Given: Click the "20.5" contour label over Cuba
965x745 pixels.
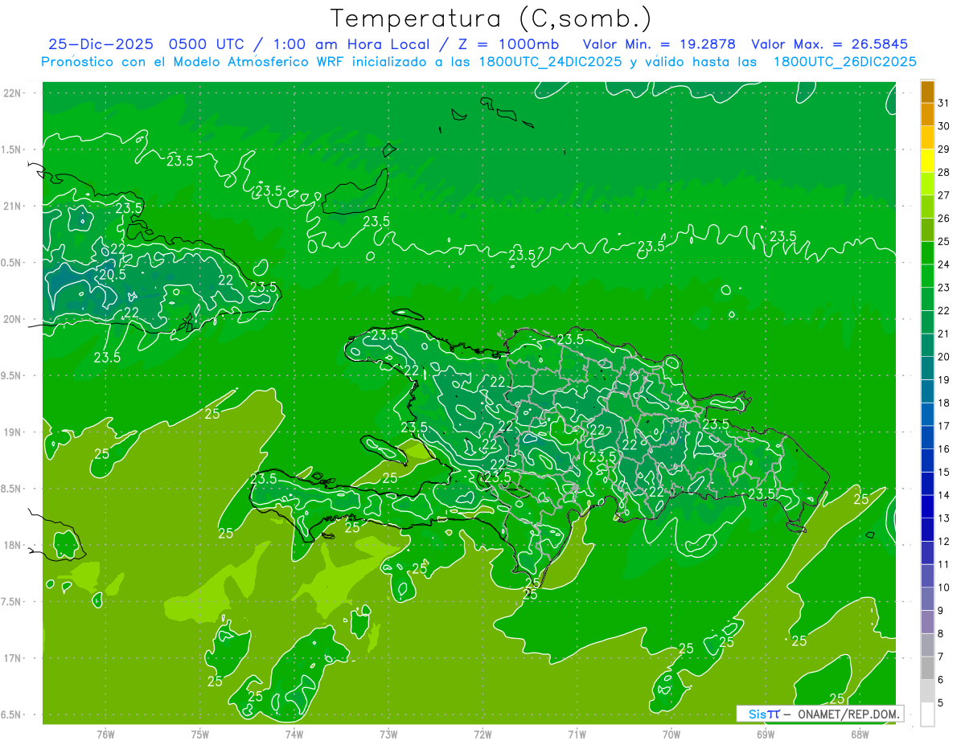Looking at the screenshot, I should pos(112,275).
